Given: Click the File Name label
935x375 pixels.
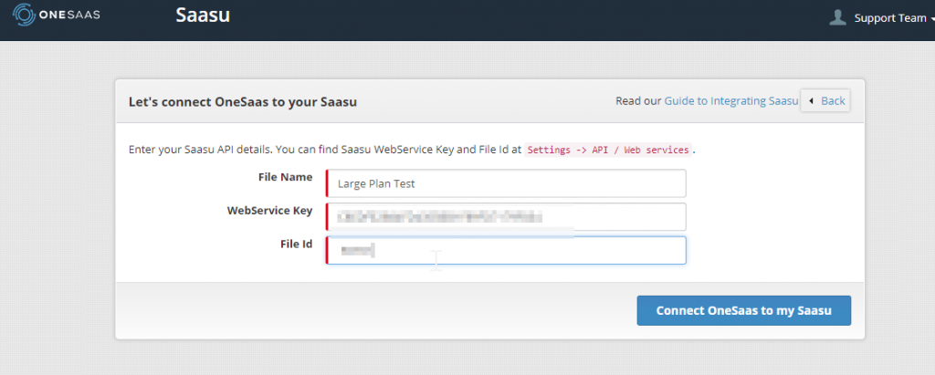Looking at the screenshot, I should [285, 177].
